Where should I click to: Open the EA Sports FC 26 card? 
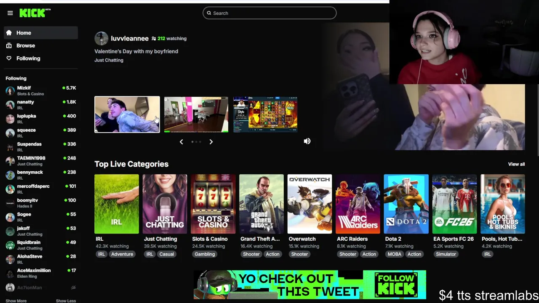pyautogui.click(x=454, y=204)
